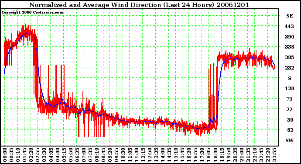This screenshot has width=301, height=164.
Task: Click the 23:55 time label
Action: tap(274, 155)
